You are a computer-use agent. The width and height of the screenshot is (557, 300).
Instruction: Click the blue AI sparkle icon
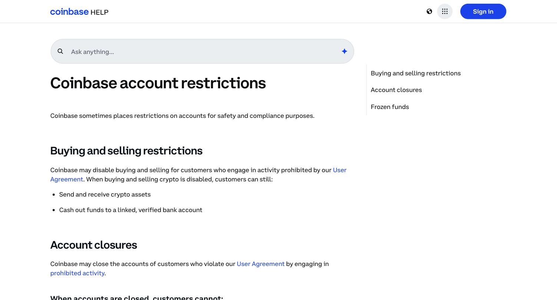344,51
